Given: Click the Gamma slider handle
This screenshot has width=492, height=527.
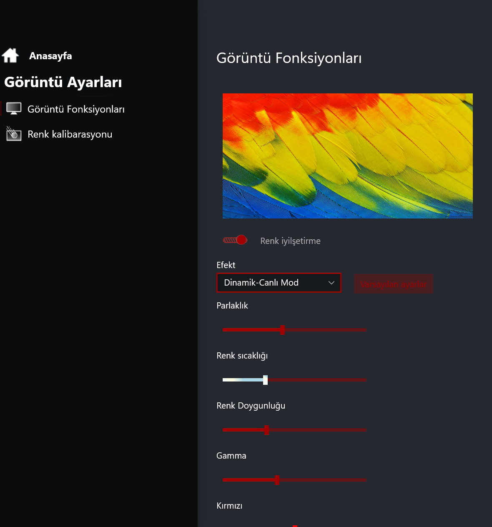Looking at the screenshot, I should coord(277,480).
